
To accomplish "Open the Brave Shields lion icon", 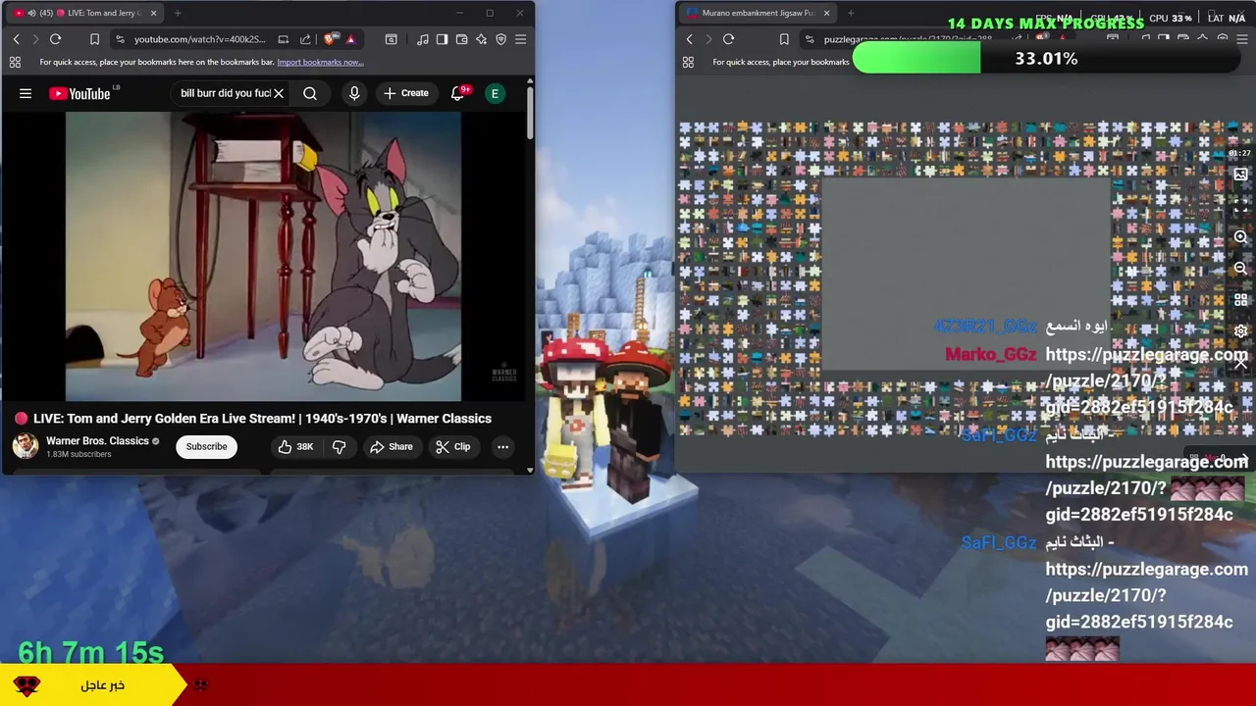I will pyautogui.click(x=330, y=39).
